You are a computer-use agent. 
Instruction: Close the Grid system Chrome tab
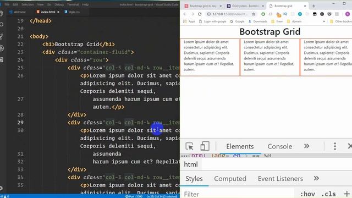coord(263,6)
